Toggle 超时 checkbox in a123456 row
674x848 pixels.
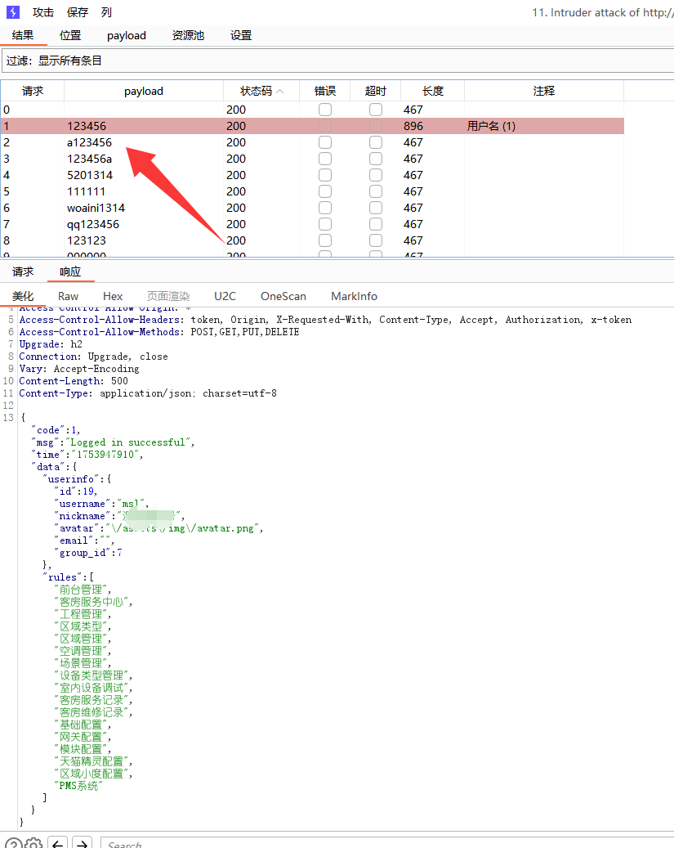pyautogui.click(x=376, y=142)
